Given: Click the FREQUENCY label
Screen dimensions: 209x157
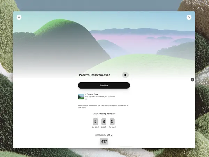Looking at the screenshot, I should [x=101, y=135].
